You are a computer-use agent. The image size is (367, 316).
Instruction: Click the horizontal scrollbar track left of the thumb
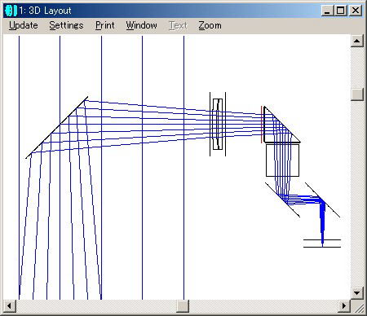click(96, 306)
